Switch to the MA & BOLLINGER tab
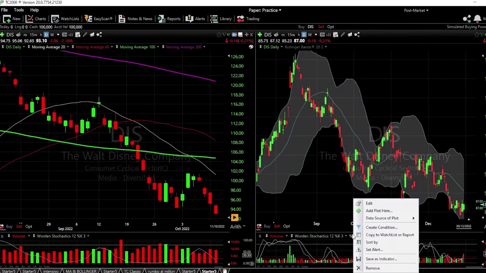 pos(81,271)
